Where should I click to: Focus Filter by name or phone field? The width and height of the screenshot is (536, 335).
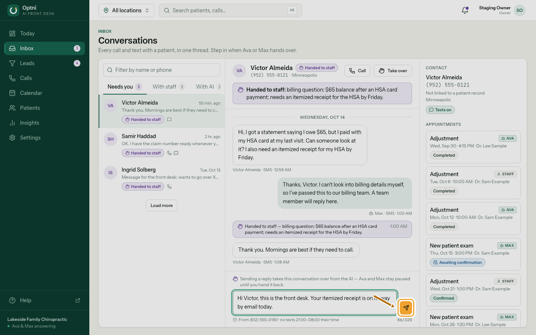tap(162, 70)
